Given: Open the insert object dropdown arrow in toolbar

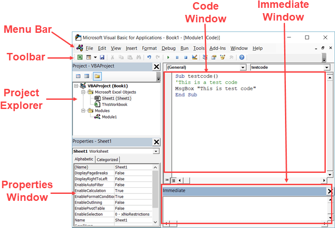Looking at the screenshot, I should pos(95,57).
